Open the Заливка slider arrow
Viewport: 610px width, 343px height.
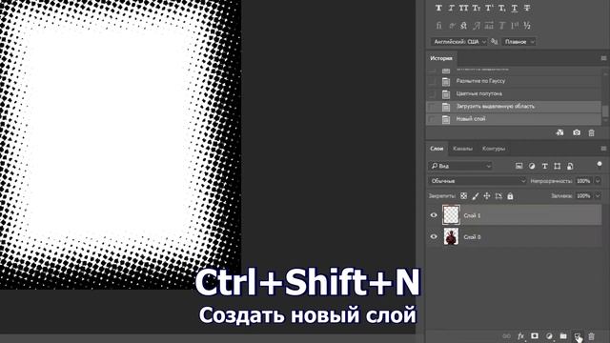click(x=598, y=196)
